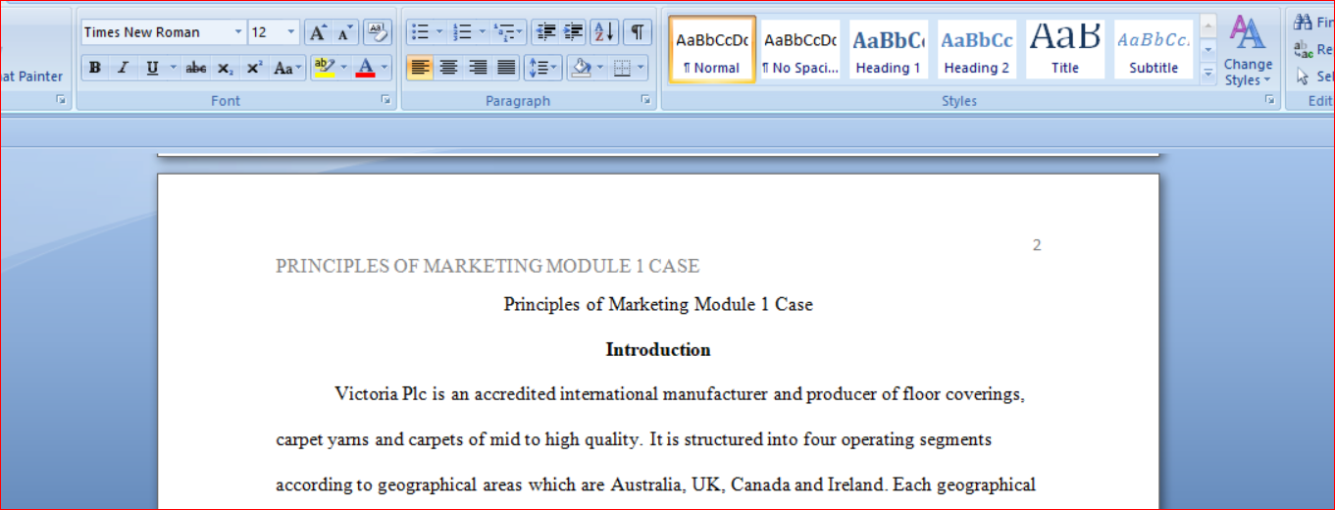Image resolution: width=1335 pixels, height=510 pixels.
Task: Justify the paragraph text
Action: coord(506,68)
